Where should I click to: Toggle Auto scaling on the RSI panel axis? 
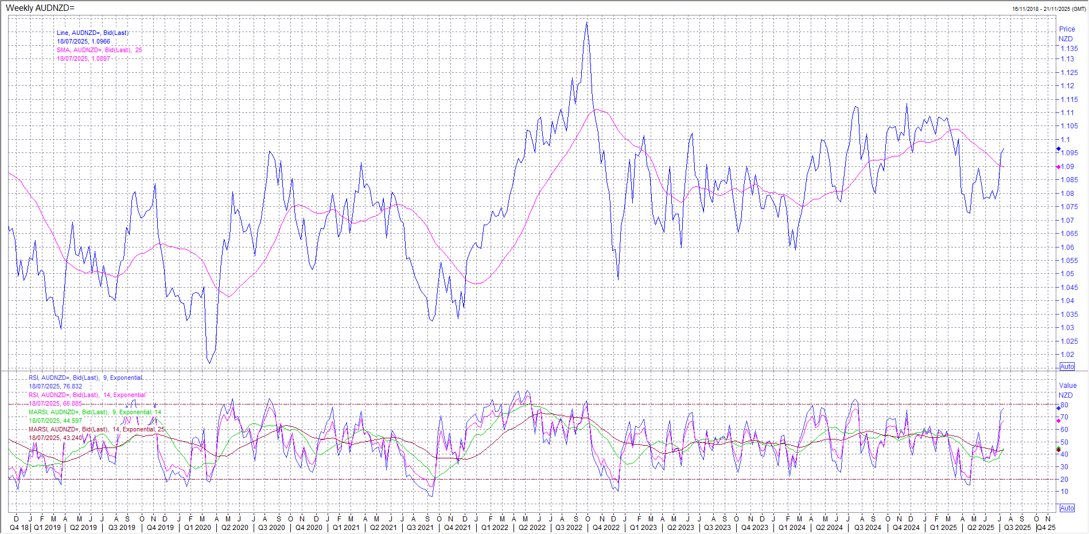1067,508
